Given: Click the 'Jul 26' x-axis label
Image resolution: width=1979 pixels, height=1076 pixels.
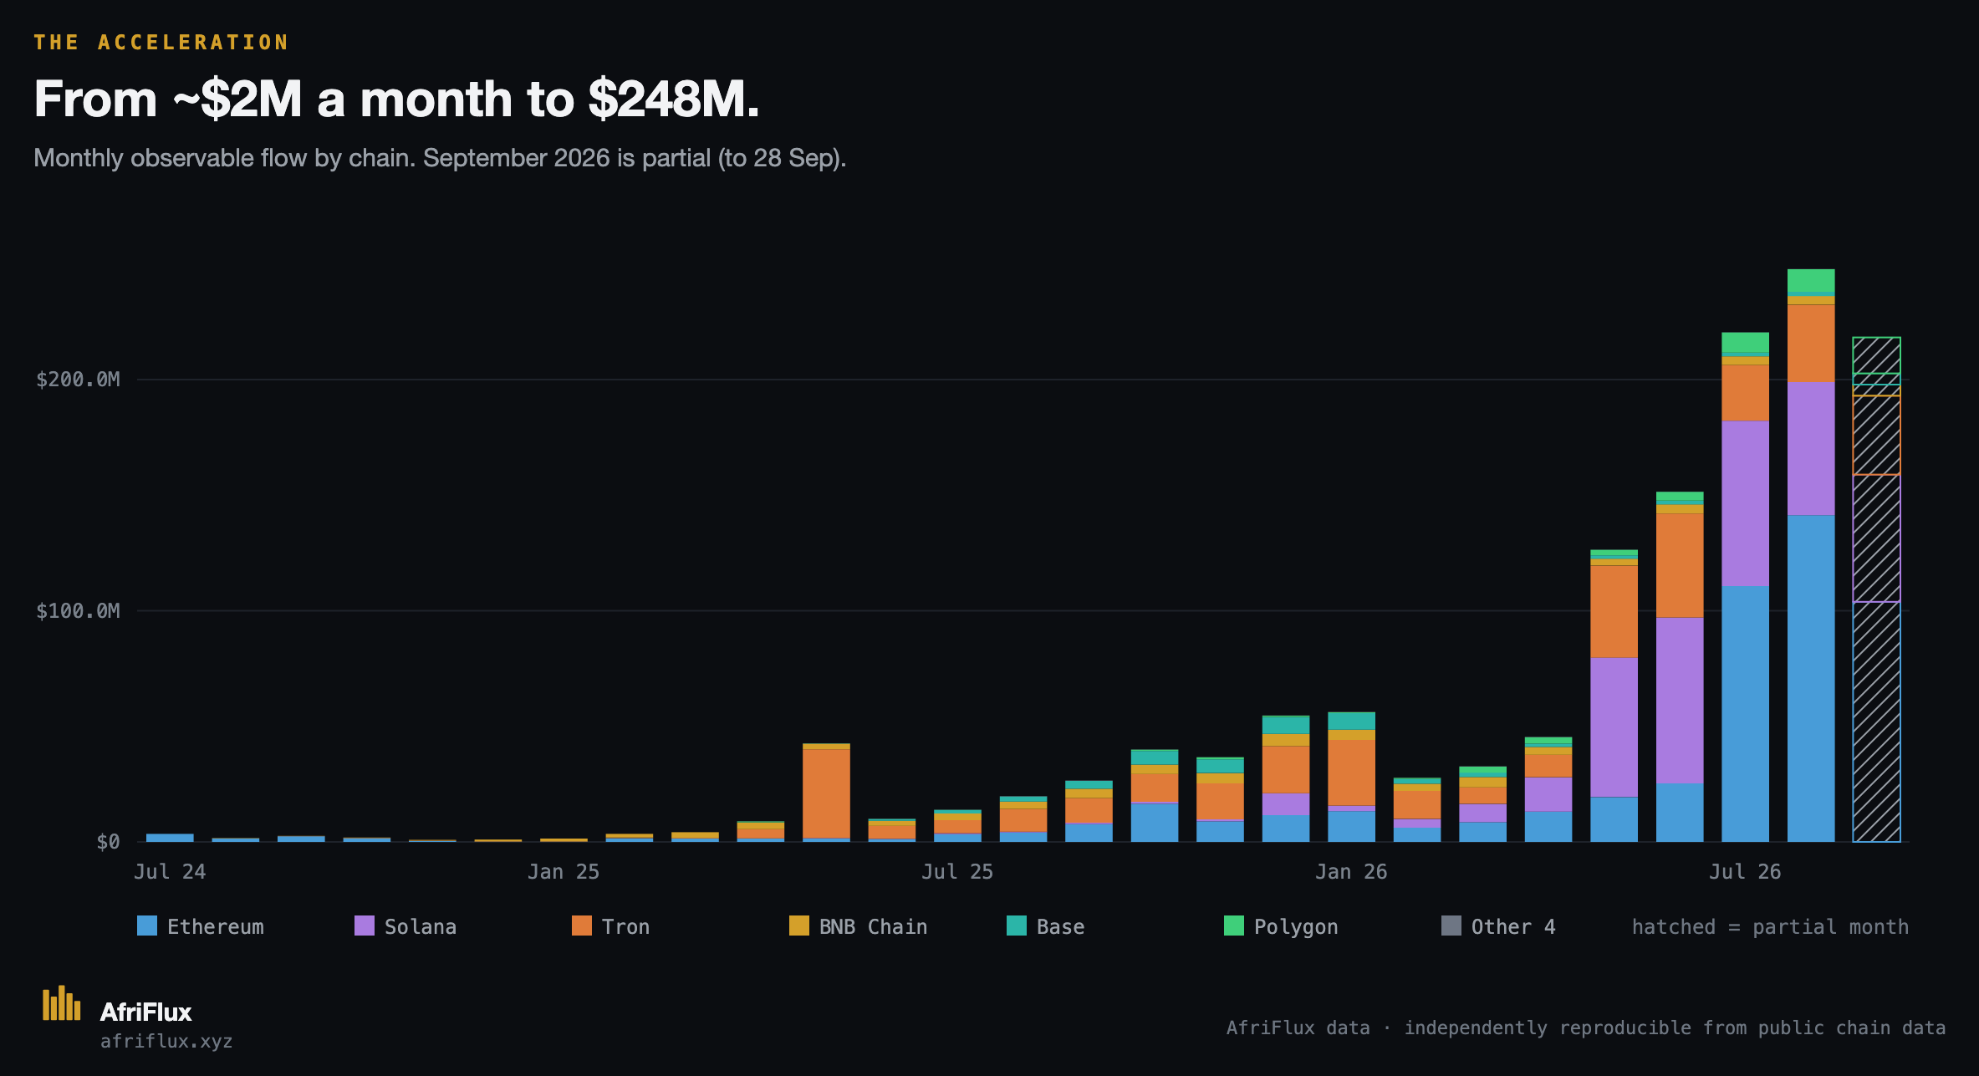Looking at the screenshot, I should pyautogui.click(x=1745, y=871).
